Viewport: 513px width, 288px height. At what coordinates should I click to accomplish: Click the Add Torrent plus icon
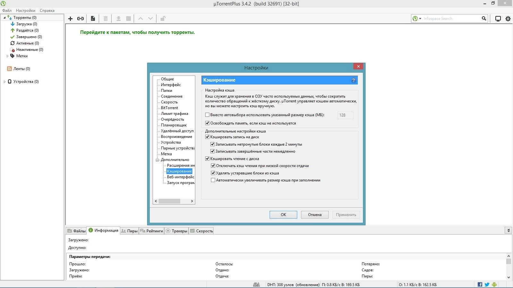coord(70,19)
